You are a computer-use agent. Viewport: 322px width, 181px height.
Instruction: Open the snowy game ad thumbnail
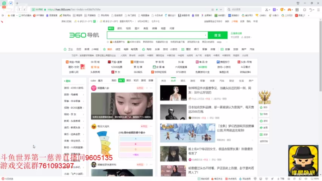(x=188, y=133)
